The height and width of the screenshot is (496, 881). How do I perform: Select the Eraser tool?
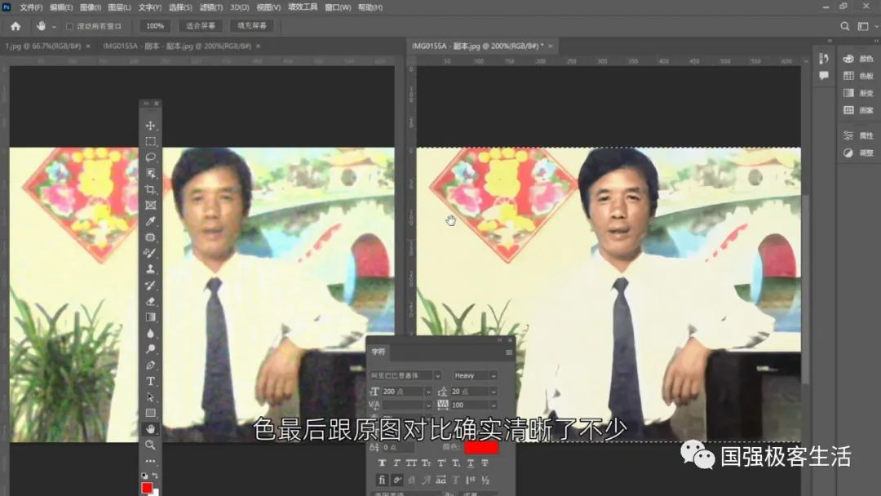[150, 301]
